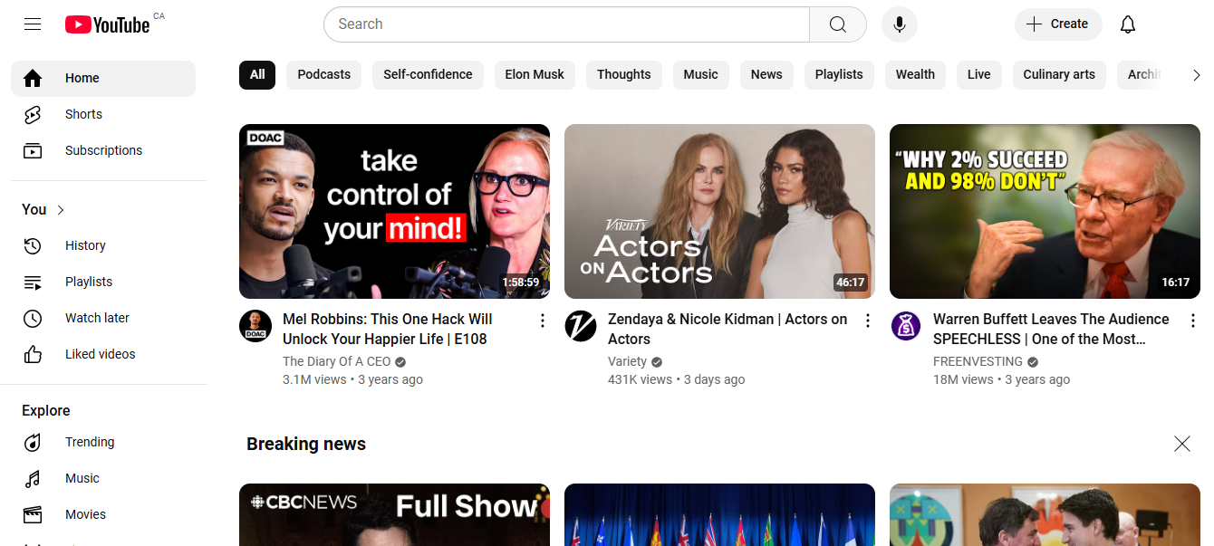
Task: Open FREENVESTING channel name link
Action: click(978, 361)
